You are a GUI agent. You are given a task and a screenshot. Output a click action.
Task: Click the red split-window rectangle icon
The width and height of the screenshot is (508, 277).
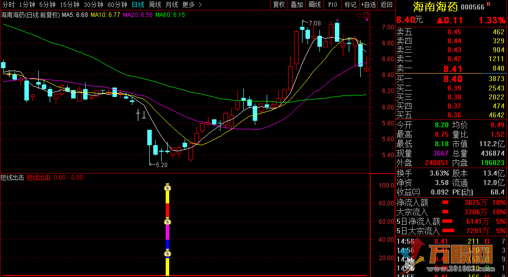tap(366, 15)
